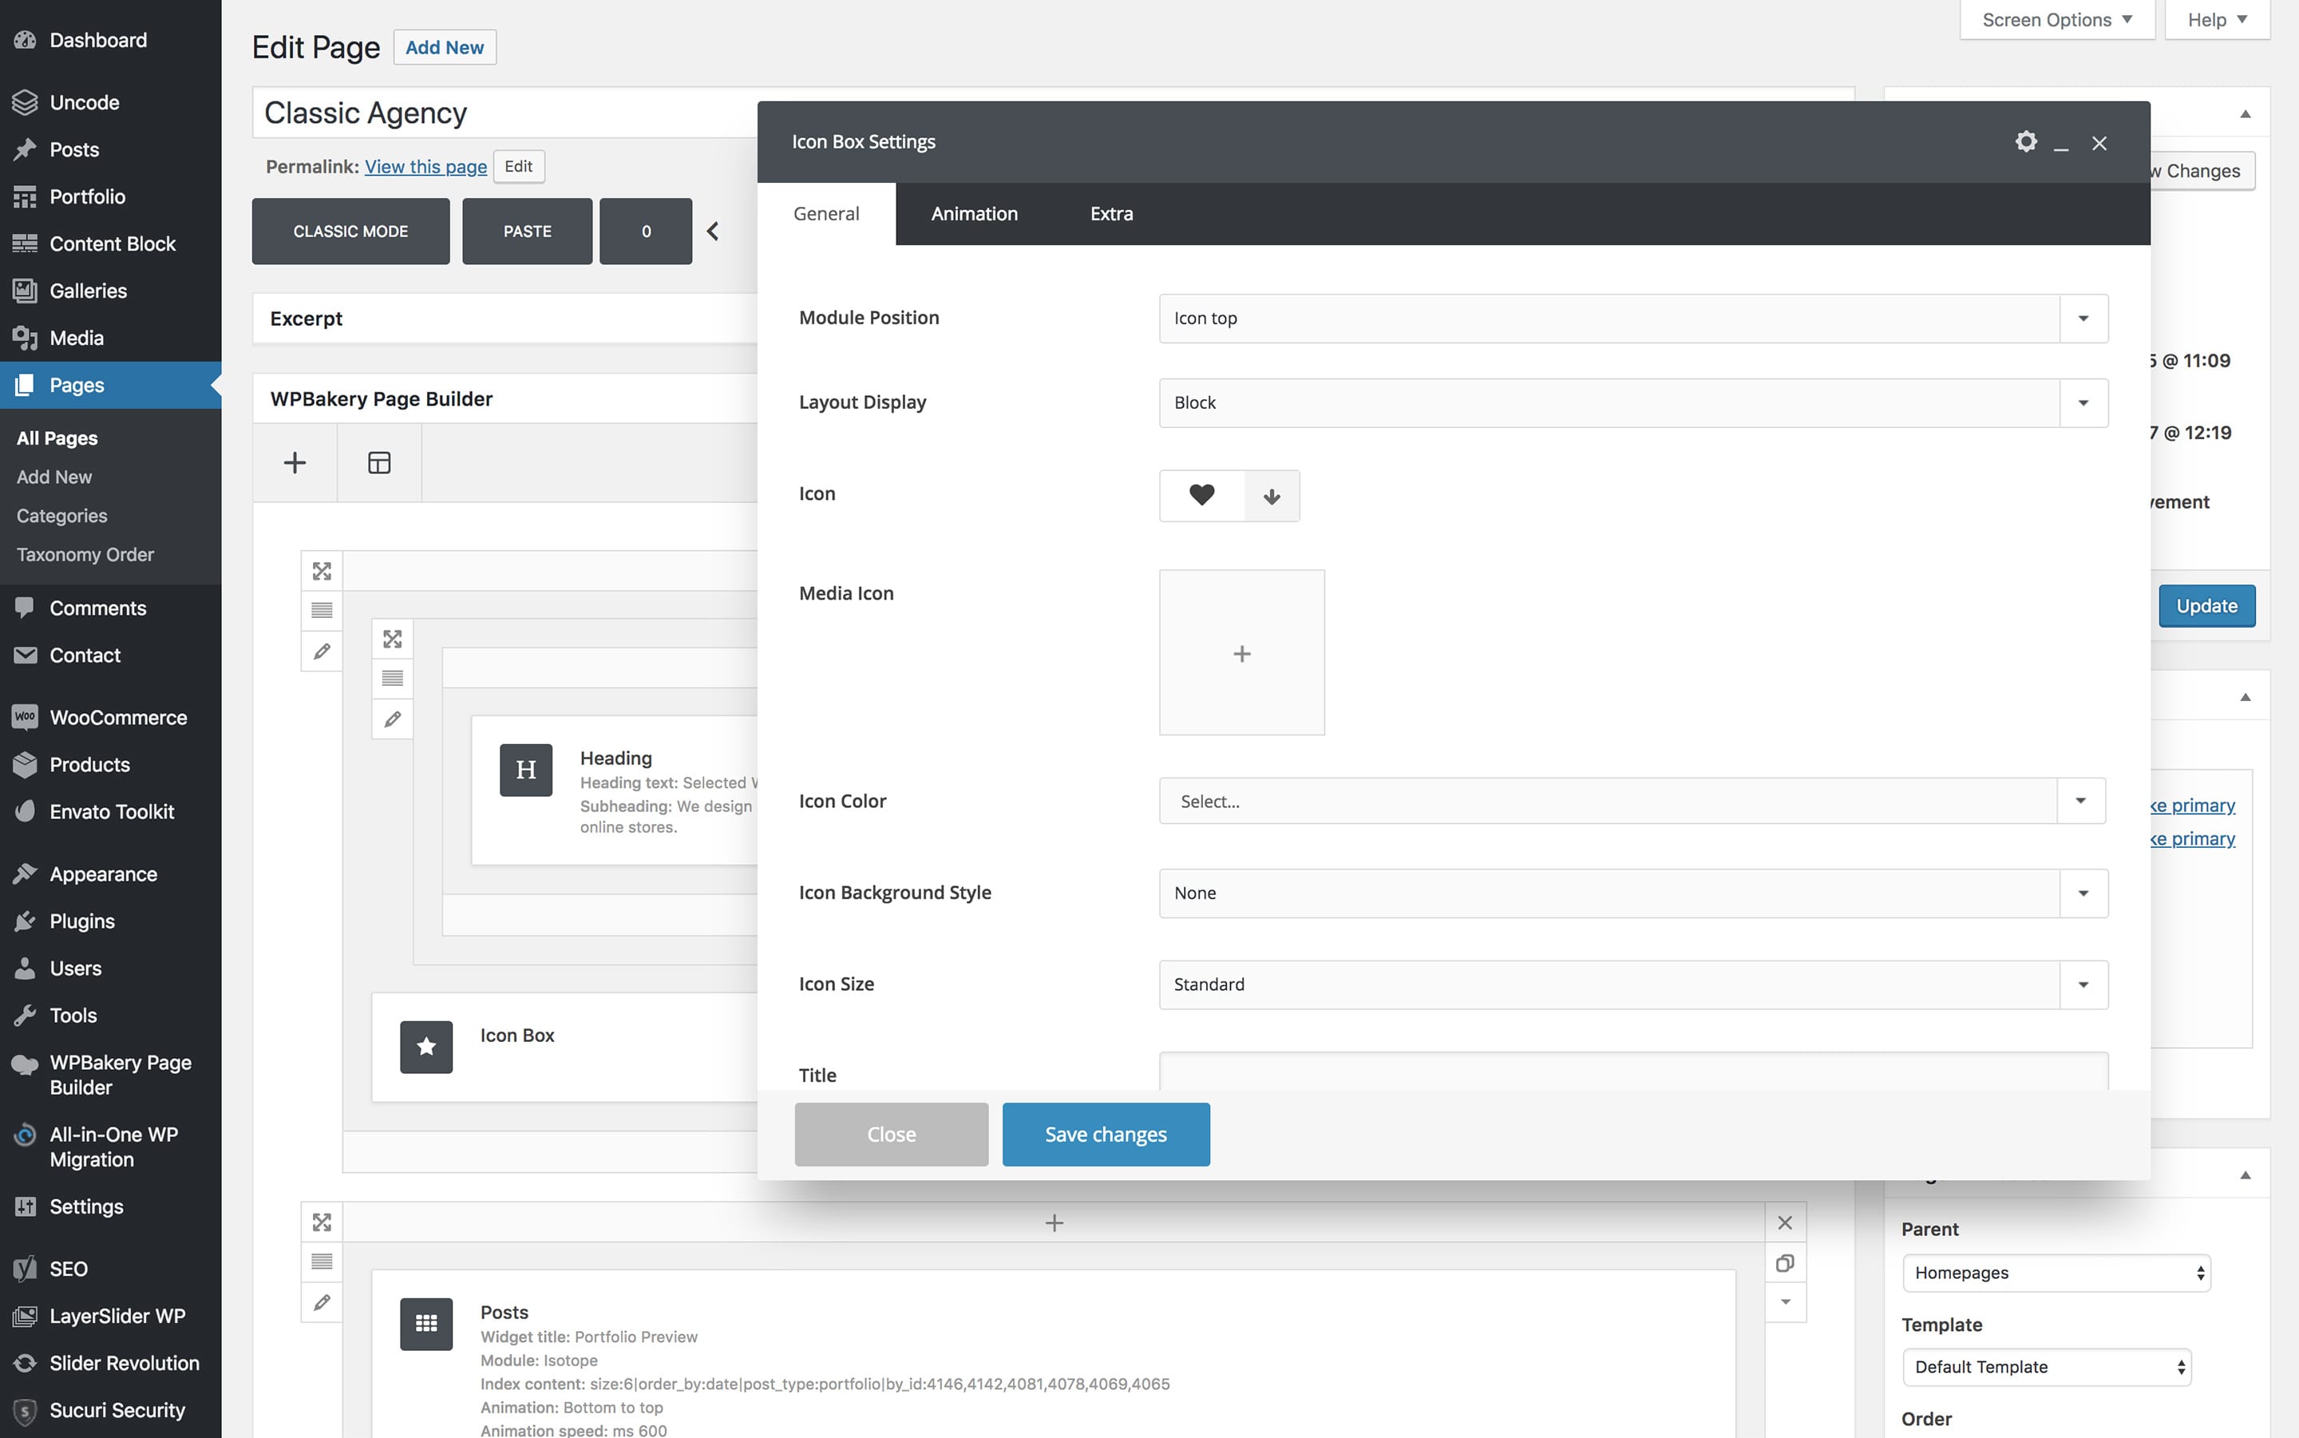
Task: Click the Icon Box star element icon
Action: (426, 1046)
